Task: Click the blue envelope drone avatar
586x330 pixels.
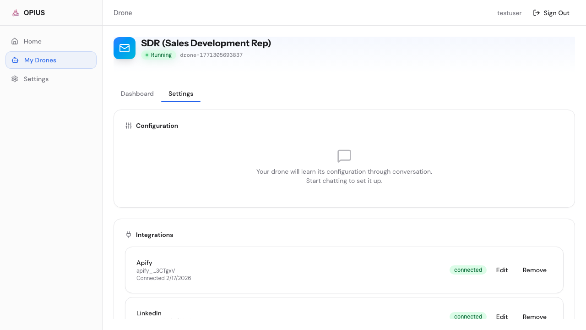Action: click(124, 48)
